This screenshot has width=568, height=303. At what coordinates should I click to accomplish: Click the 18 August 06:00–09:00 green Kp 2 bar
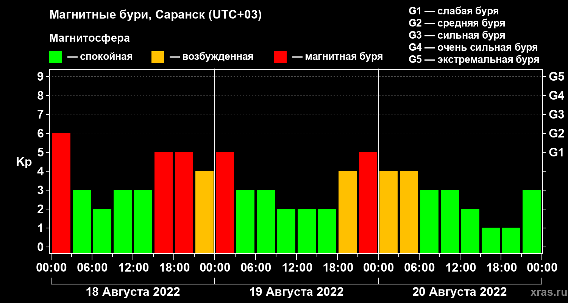(x=102, y=231)
